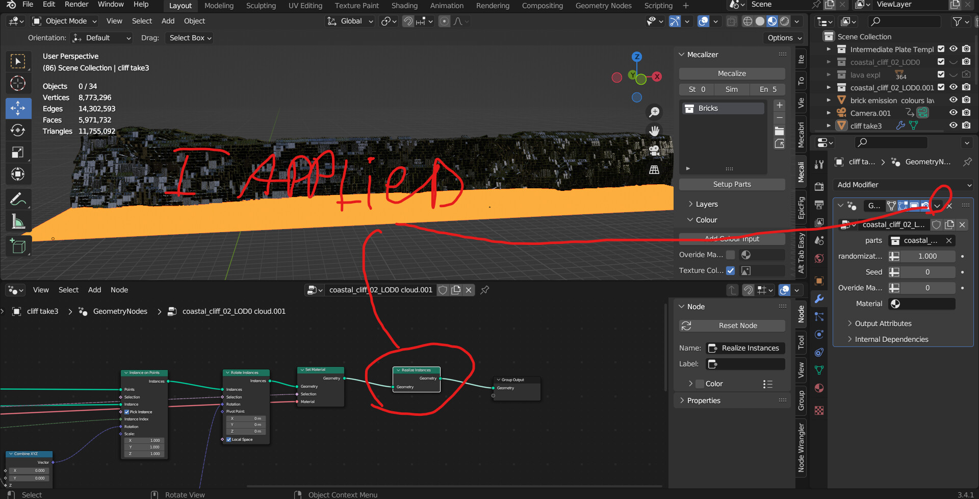The height and width of the screenshot is (499, 979).
Task: Open Object Mode dropdown
Action: (64, 21)
